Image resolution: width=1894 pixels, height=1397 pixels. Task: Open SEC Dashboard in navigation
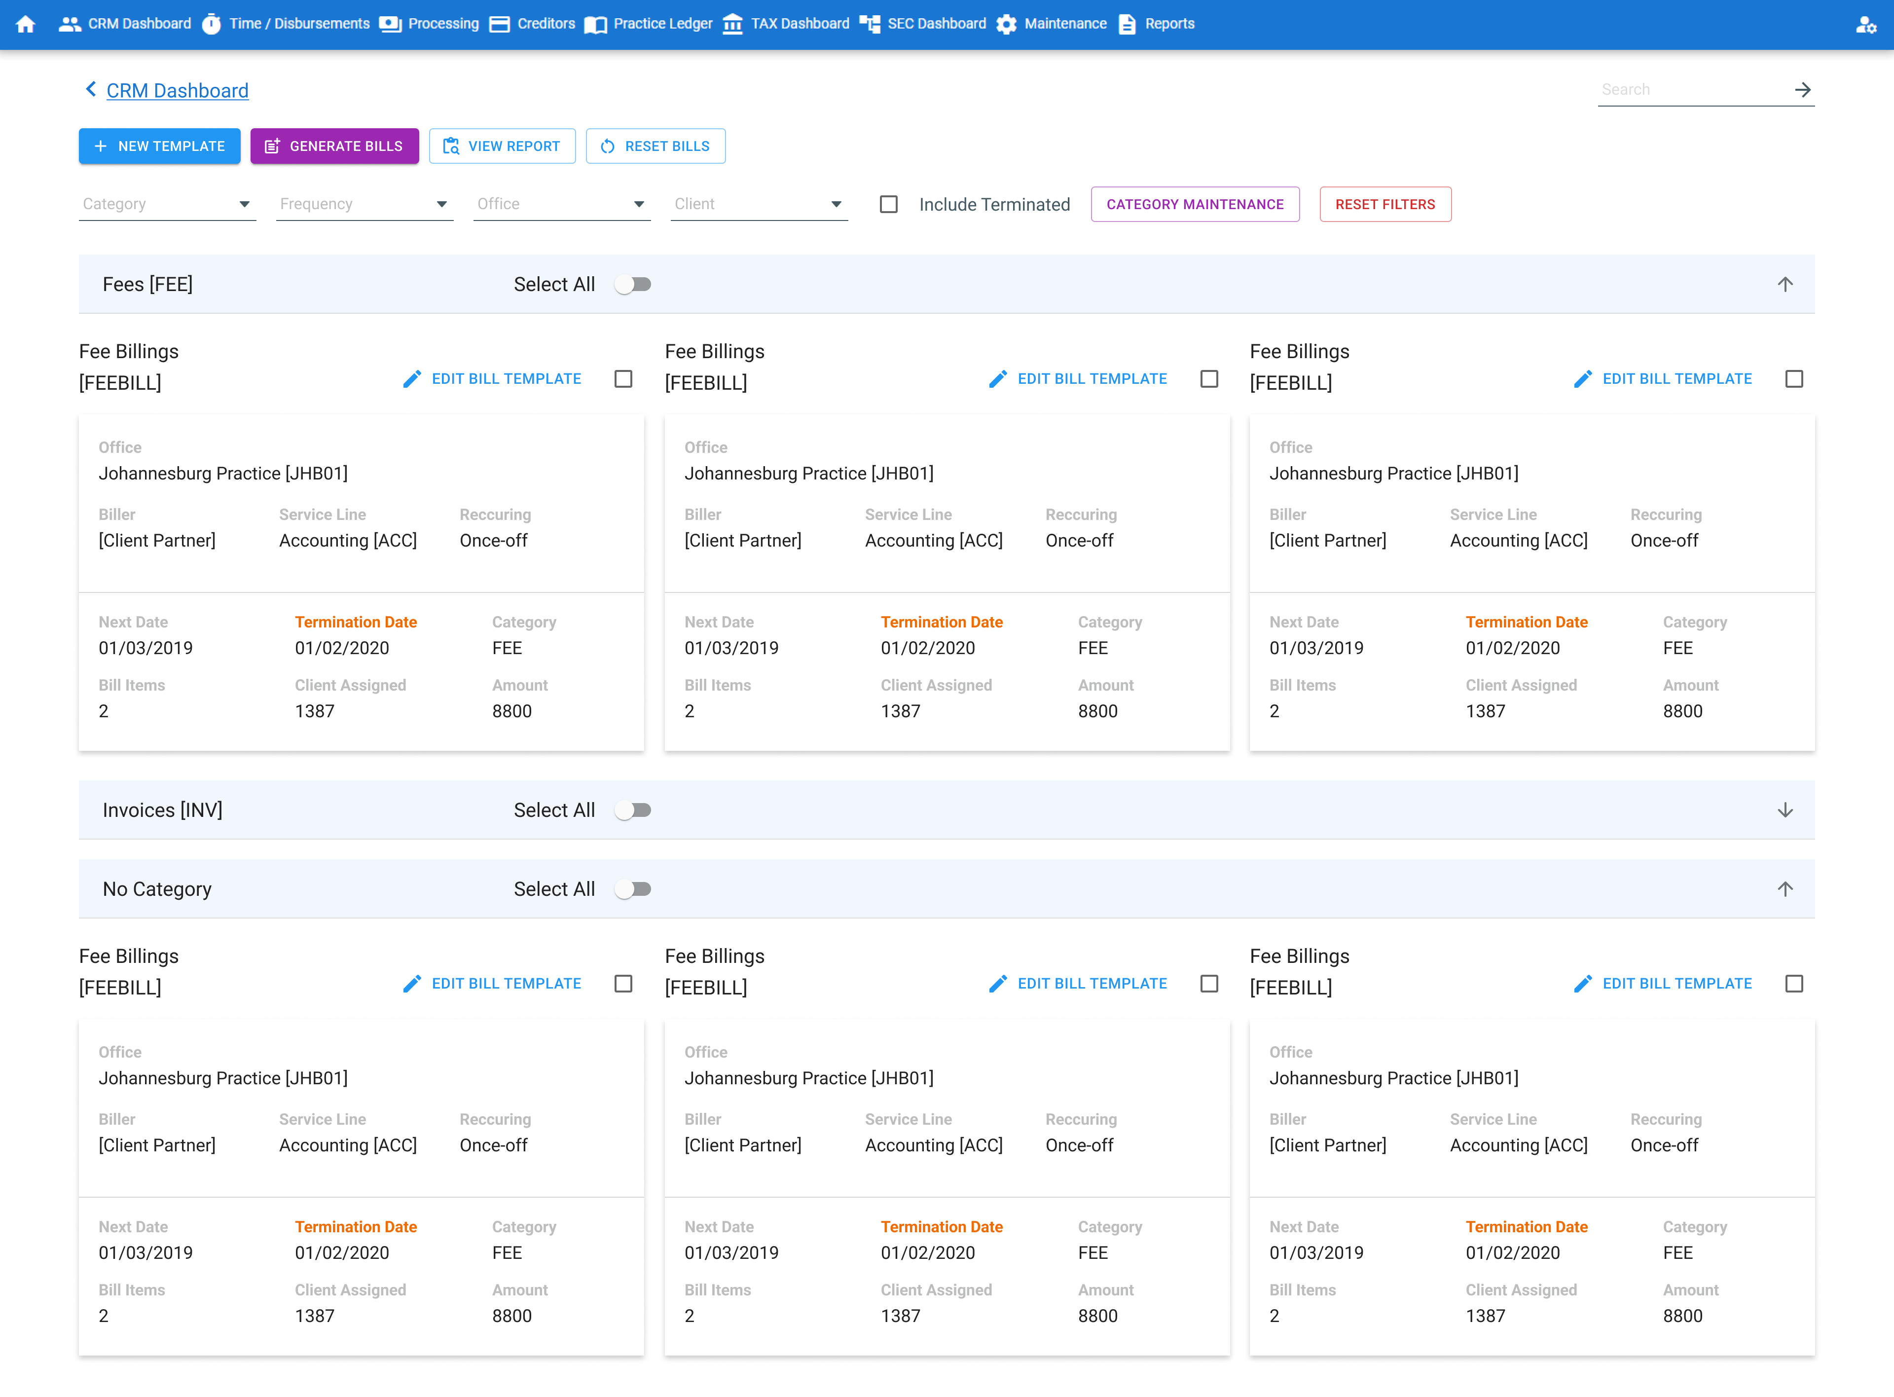(937, 24)
